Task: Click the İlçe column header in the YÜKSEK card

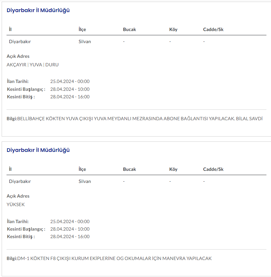Action: tap(82, 169)
